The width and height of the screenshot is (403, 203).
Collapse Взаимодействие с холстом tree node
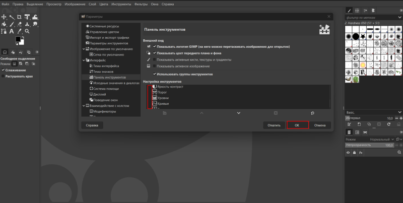click(x=84, y=106)
